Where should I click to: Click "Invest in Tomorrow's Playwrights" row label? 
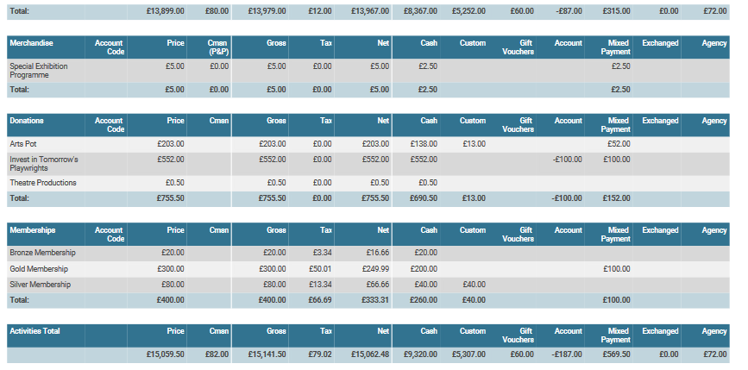pyautogui.click(x=44, y=164)
